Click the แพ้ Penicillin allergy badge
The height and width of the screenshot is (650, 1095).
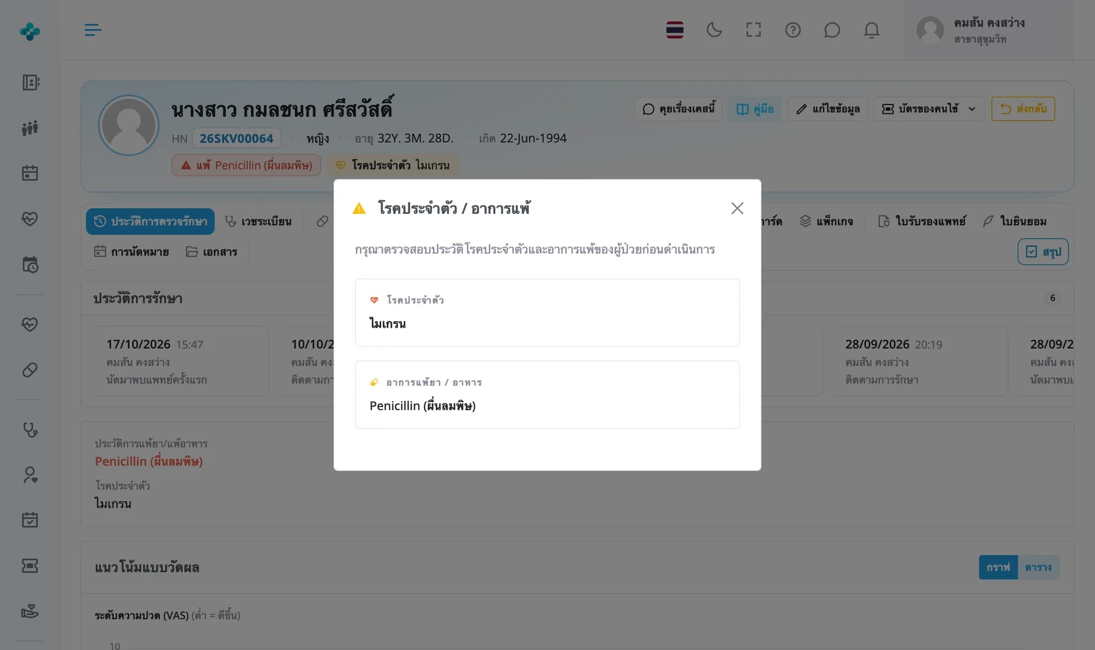(246, 165)
